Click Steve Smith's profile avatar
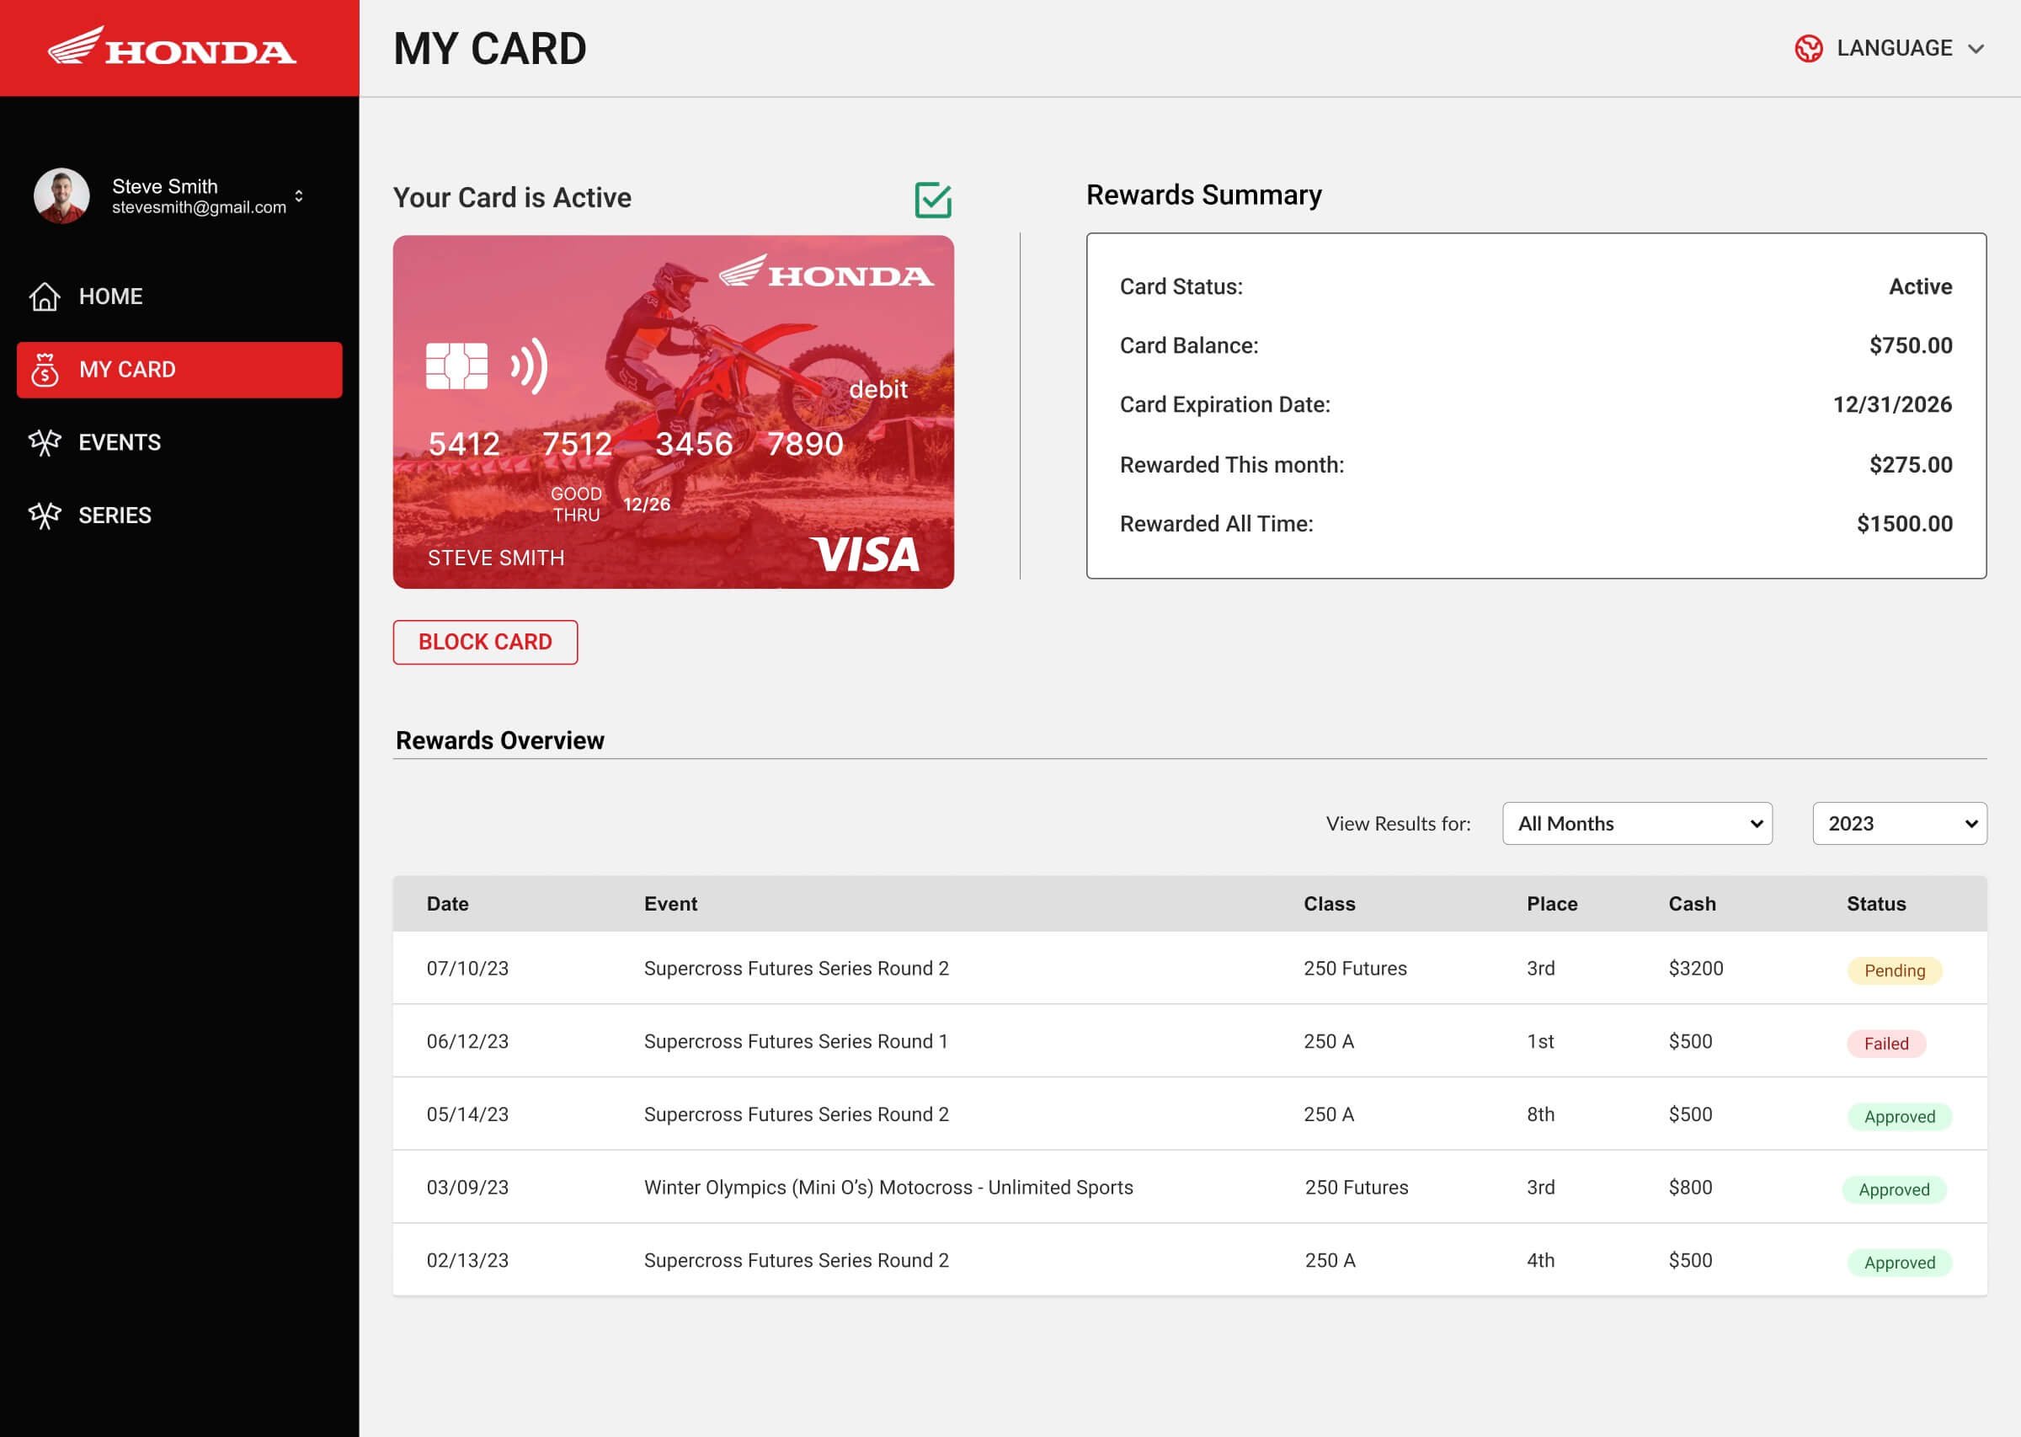The width and height of the screenshot is (2021, 1437). click(x=61, y=195)
